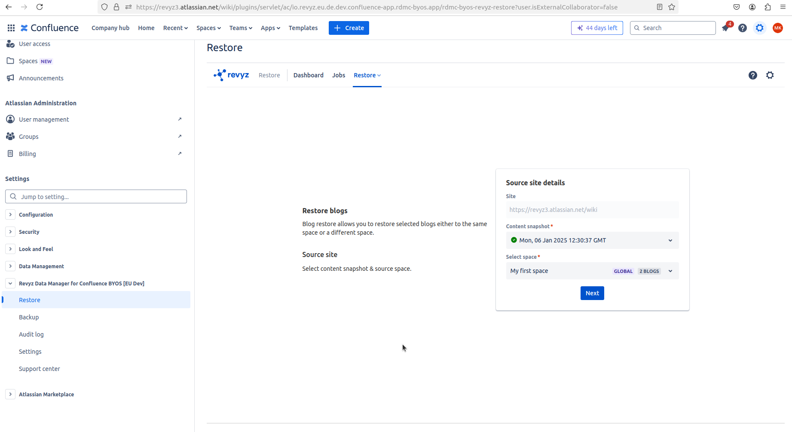Open the Teams menu
This screenshot has width=792, height=432.
pos(241,28)
